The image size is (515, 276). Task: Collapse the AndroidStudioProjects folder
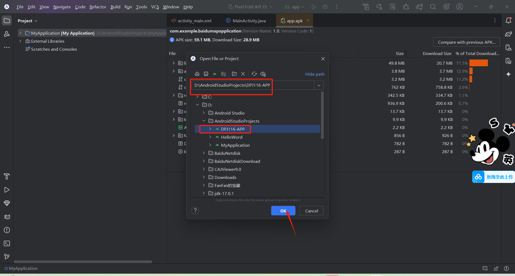point(204,121)
